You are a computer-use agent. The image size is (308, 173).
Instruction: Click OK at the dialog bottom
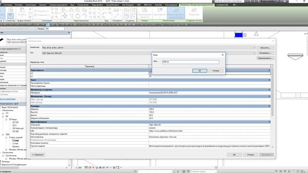[234, 155]
